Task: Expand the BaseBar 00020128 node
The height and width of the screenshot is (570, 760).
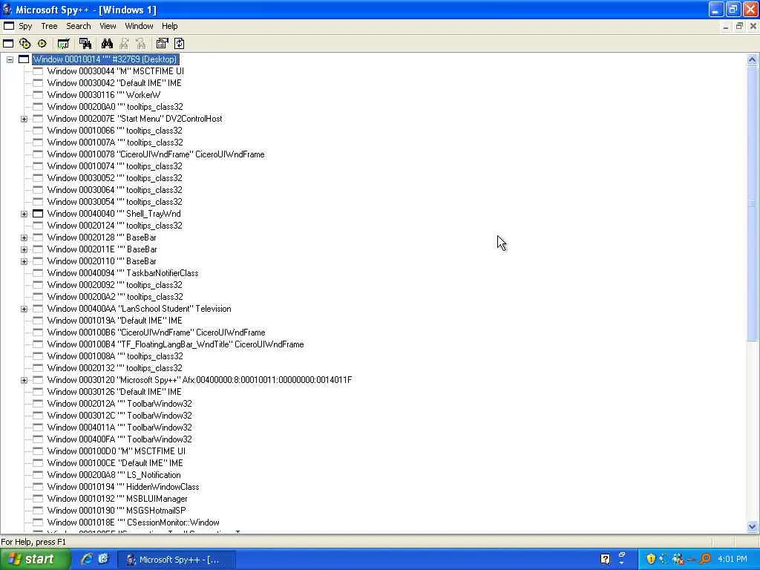Action: (24, 237)
